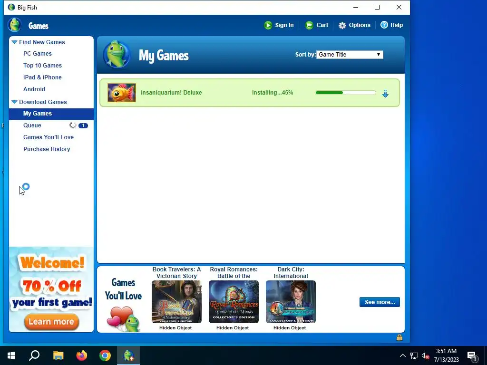
Task: Open Dark City game thumbnail
Action: [x=291, y=302]
